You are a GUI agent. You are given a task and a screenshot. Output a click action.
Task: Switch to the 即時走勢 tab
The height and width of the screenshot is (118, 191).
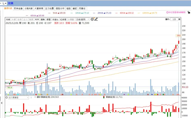click(x=18, y=8)
